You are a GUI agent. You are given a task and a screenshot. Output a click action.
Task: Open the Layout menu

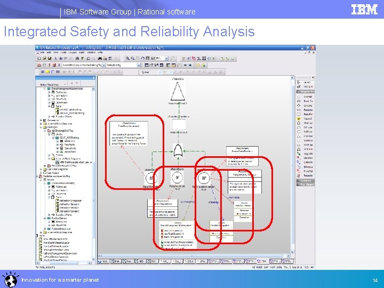(x=73, y=53)
